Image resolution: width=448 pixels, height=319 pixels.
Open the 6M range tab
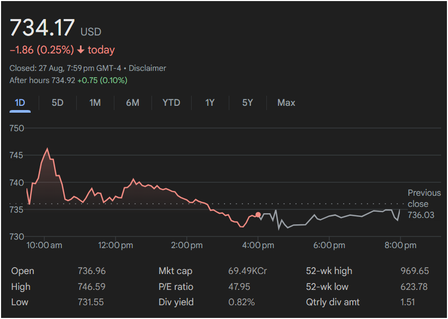pos(132,103)
